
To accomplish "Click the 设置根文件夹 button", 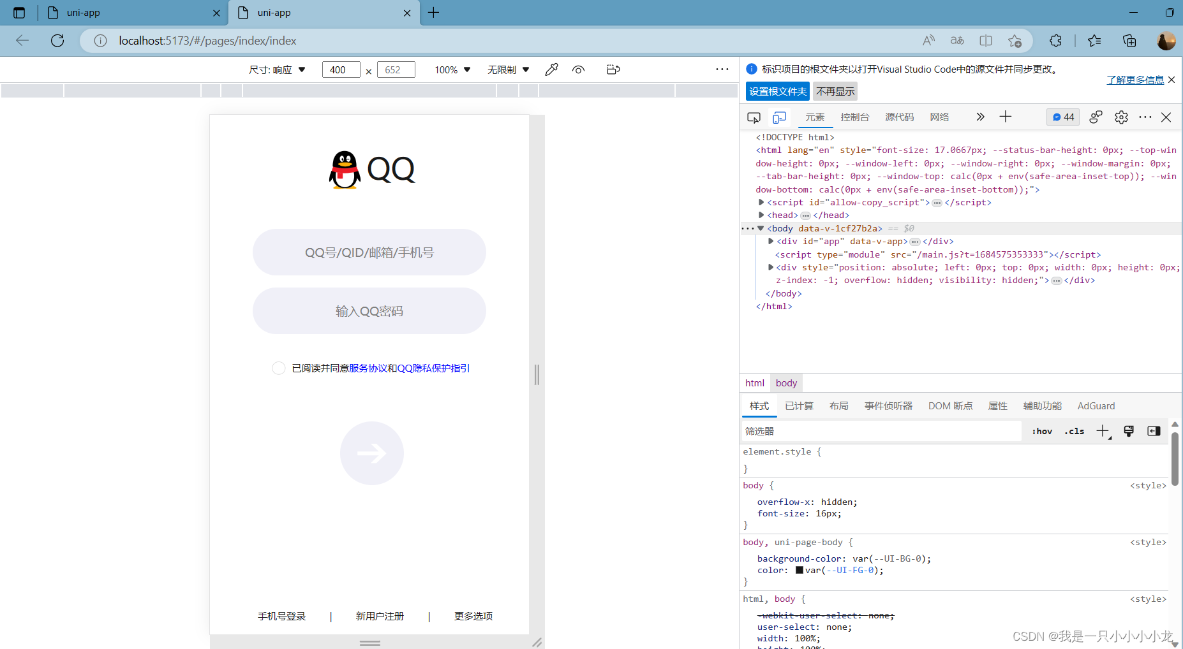I will (x=777, y=91).
